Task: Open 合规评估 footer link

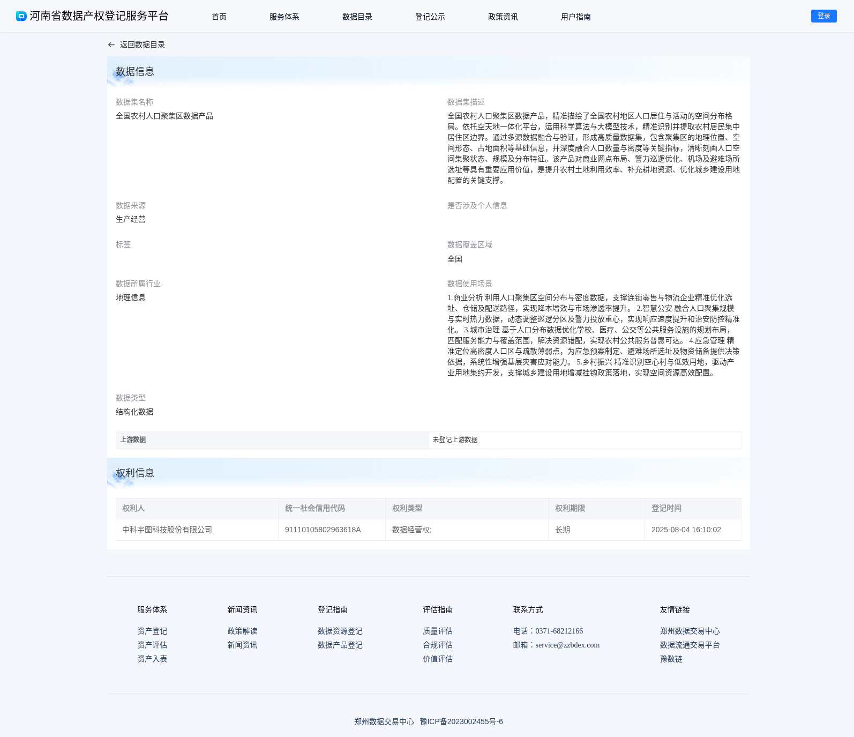Action: [438, 645]
